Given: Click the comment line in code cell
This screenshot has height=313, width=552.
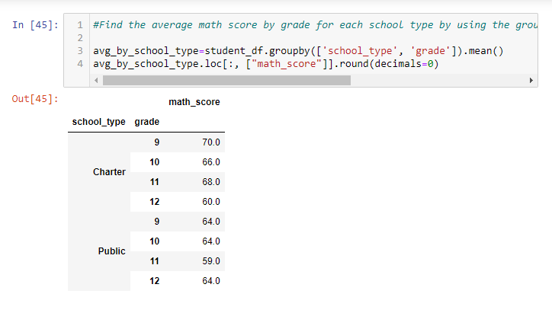Looking at the screenshot, I should [x=315, y=25].
